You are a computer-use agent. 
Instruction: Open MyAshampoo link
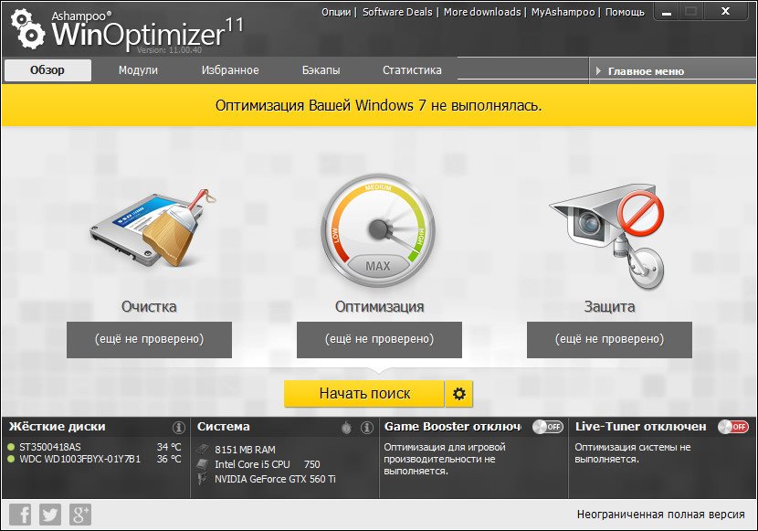point(563,12)
